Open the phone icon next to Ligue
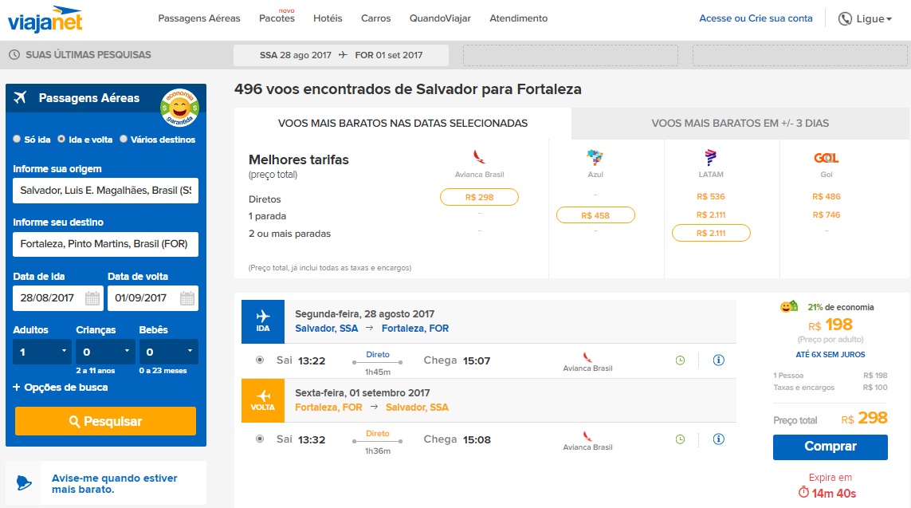The width and height of the screenshot is (911, 508). pyautogui.click(x=845, y=19)
